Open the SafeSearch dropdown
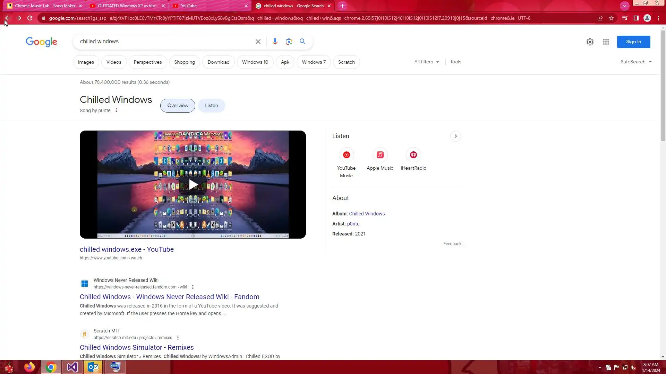666x374 pixels. 636,62
